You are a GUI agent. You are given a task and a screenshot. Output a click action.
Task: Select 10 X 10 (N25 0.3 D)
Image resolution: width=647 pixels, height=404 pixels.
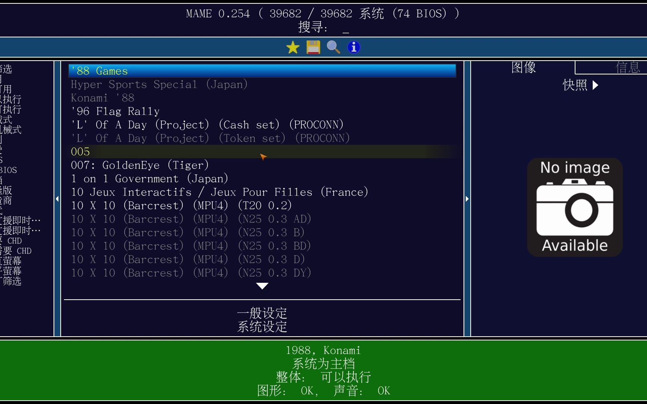click(x=262, y=259)
